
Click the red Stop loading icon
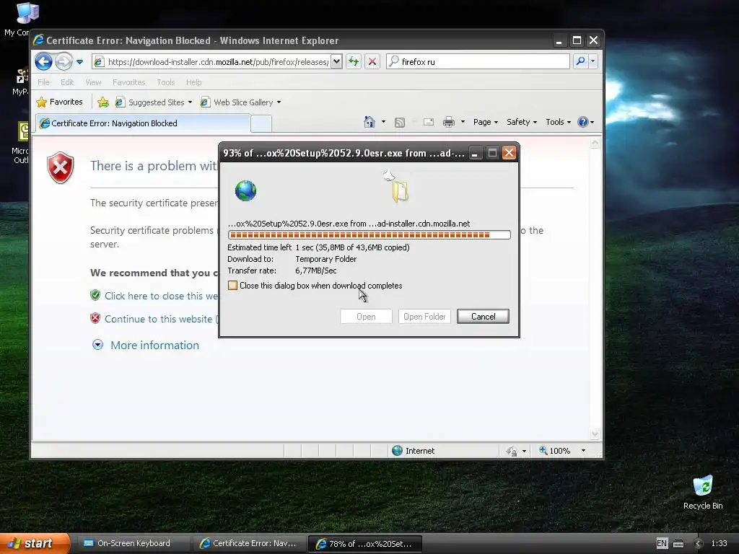[372, 61]
